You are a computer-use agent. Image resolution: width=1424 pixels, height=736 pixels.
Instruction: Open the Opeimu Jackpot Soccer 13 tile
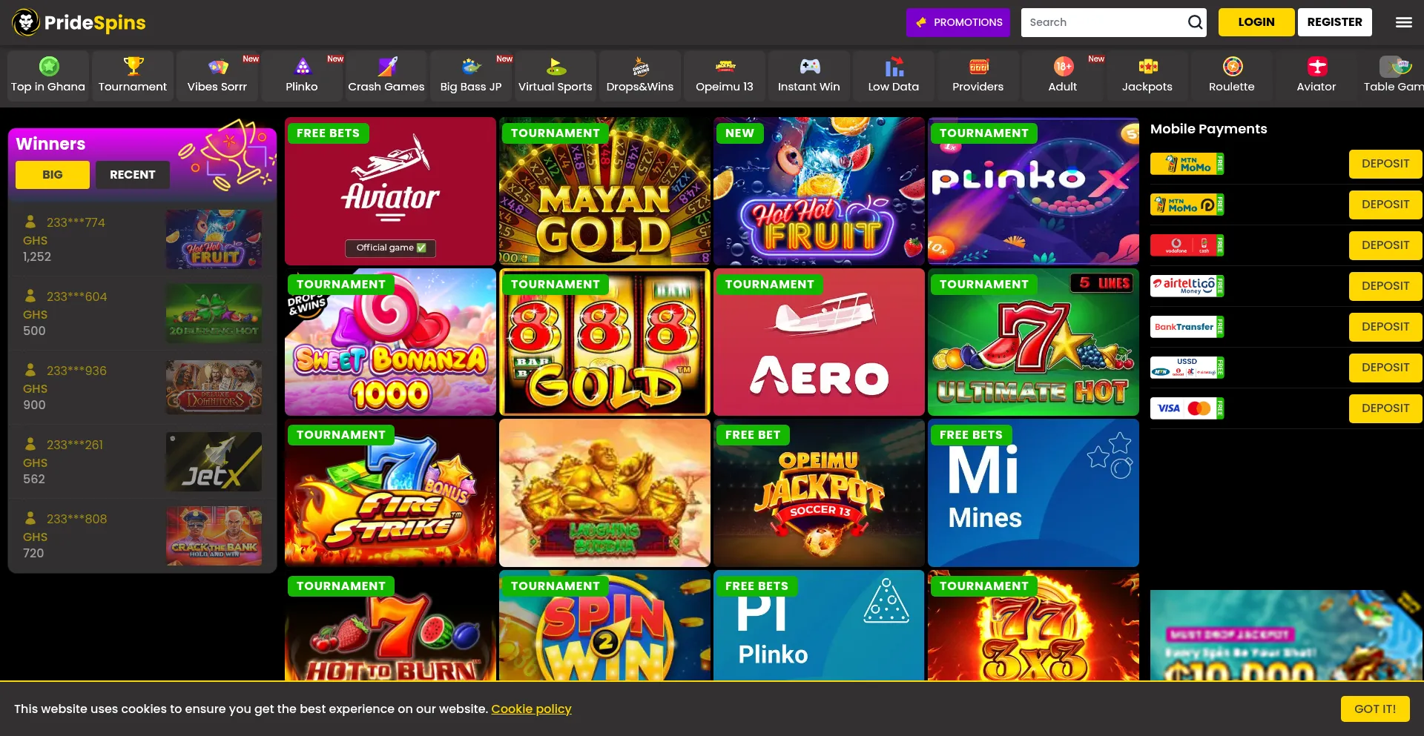[819, 493]
